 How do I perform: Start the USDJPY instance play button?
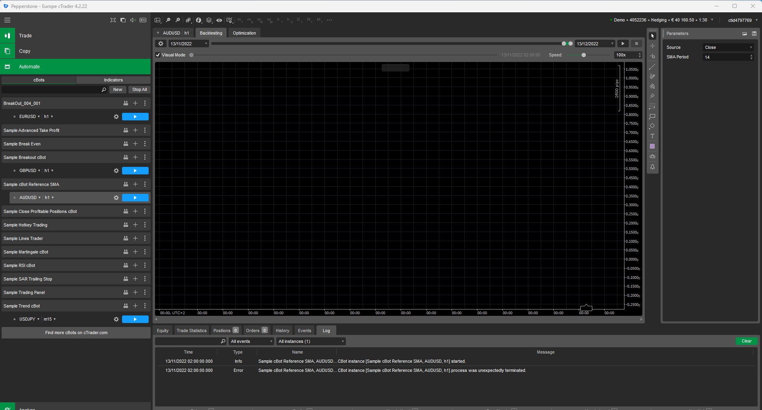pyautogui.click(x=135, y=319)
